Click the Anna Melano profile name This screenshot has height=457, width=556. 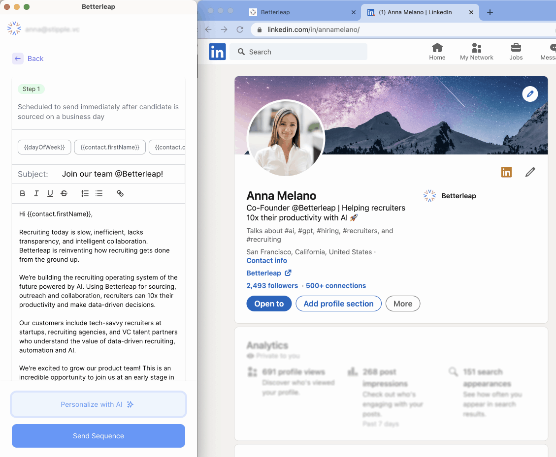(281, 196)
